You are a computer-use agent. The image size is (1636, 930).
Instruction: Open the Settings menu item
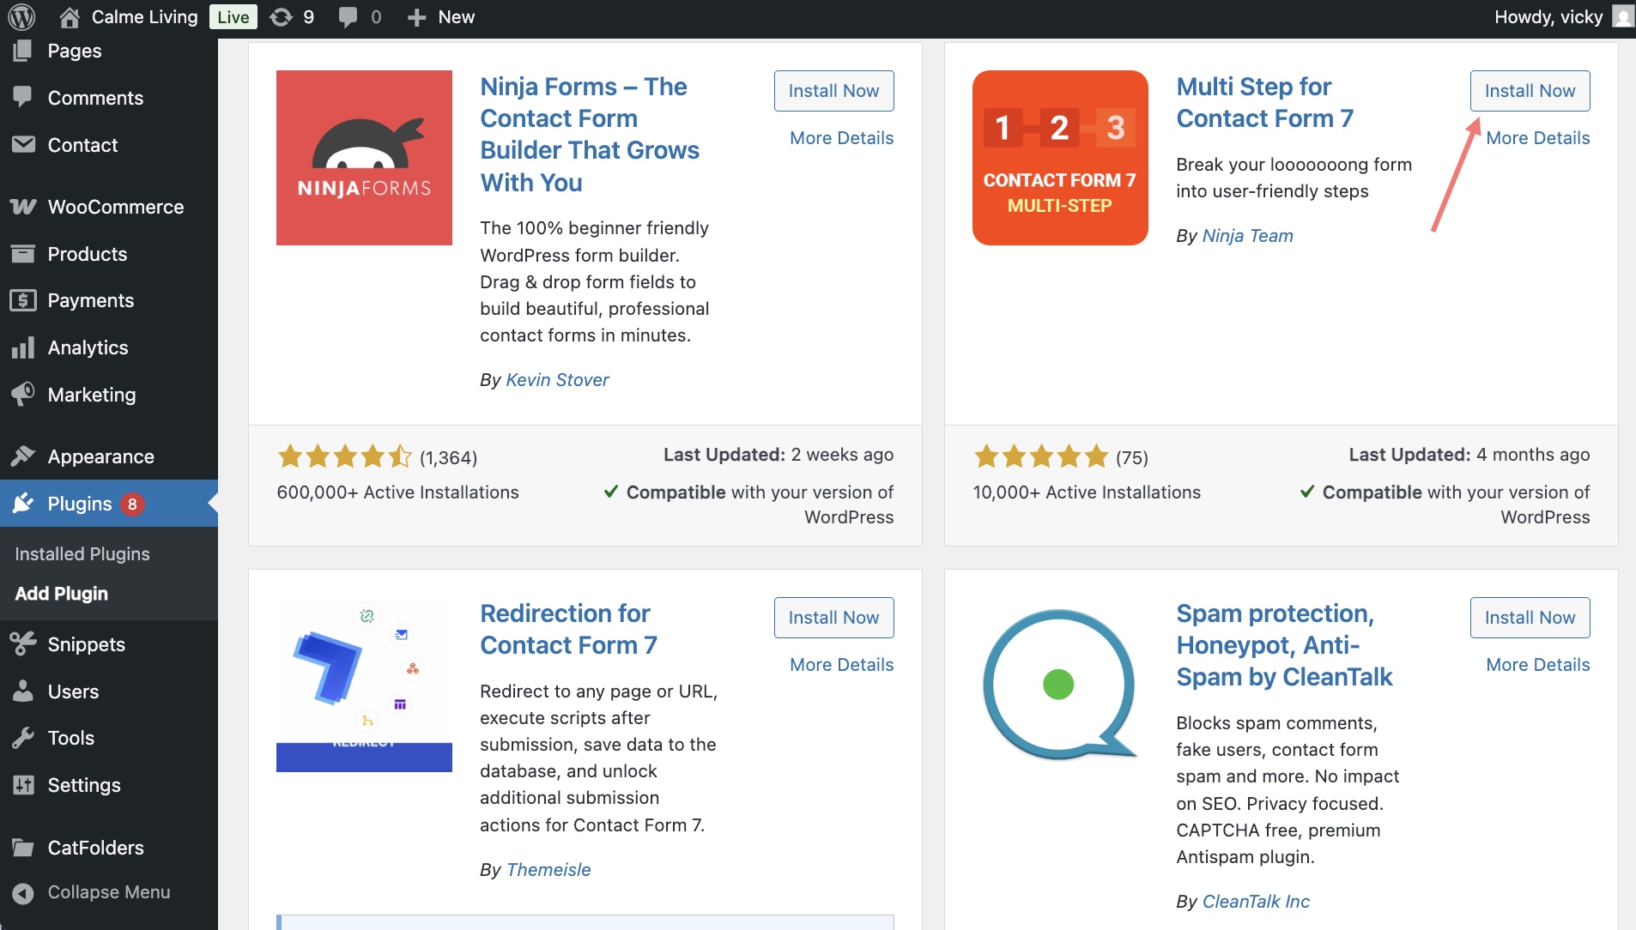pyautogui.click(x=84, y=785)
